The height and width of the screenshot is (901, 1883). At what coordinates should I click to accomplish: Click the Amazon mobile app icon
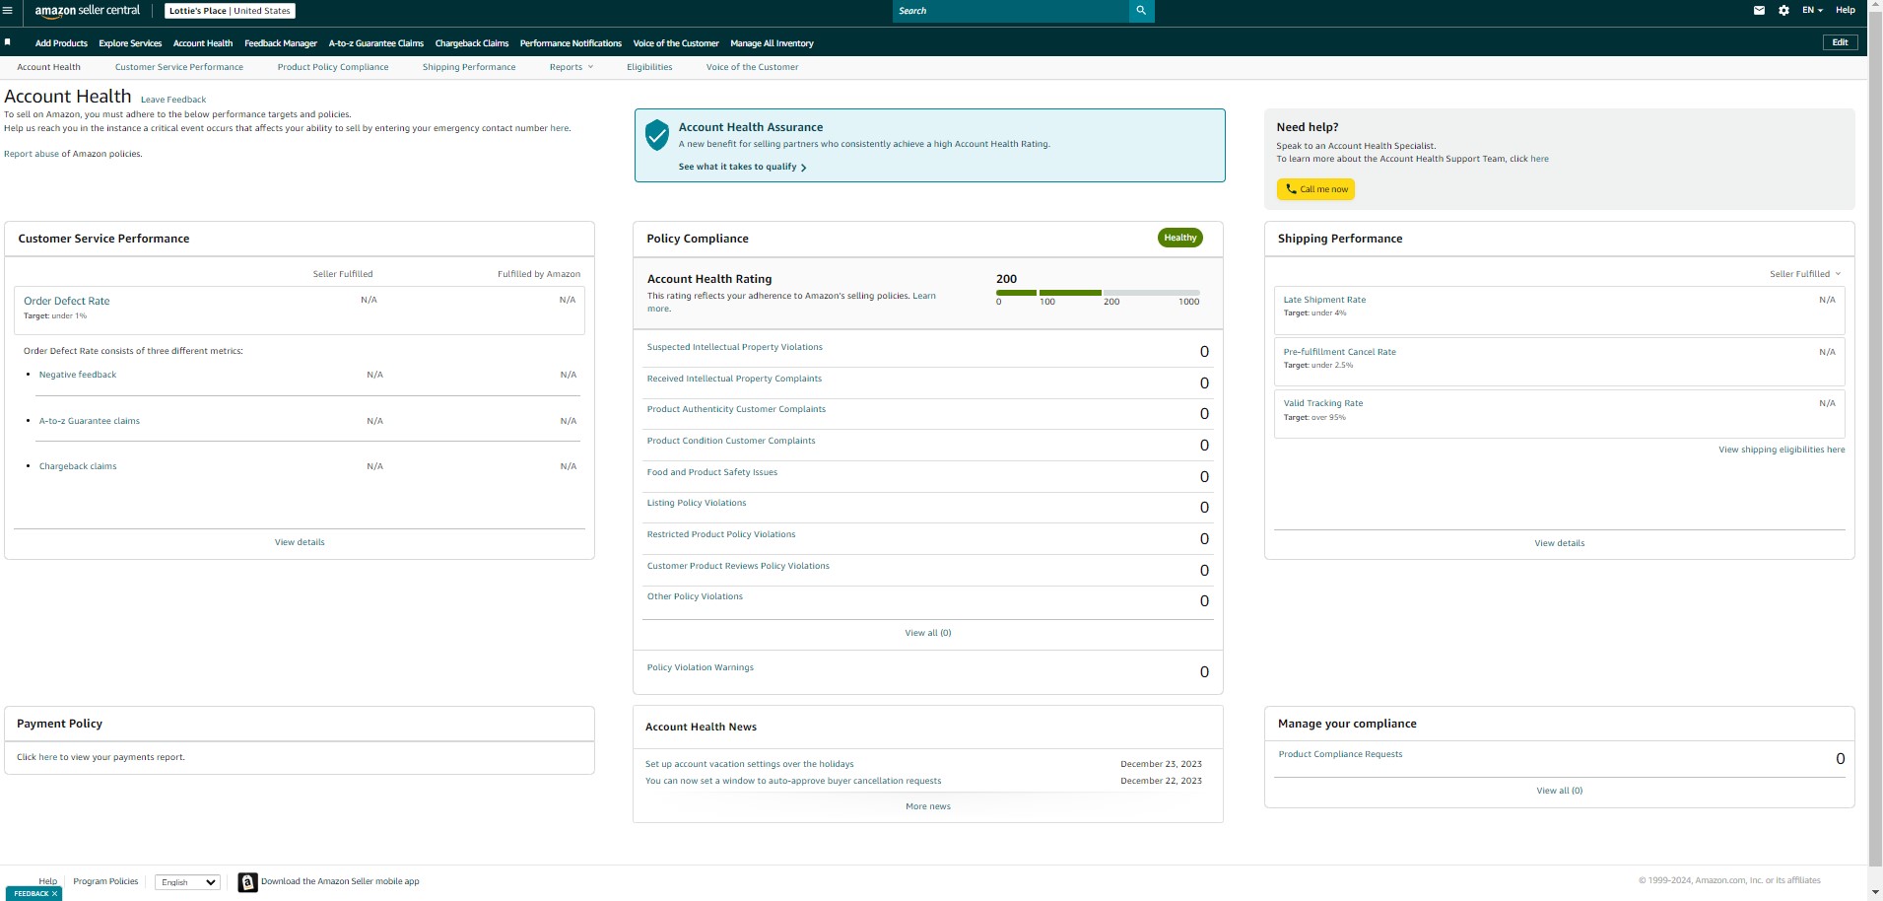247,882
